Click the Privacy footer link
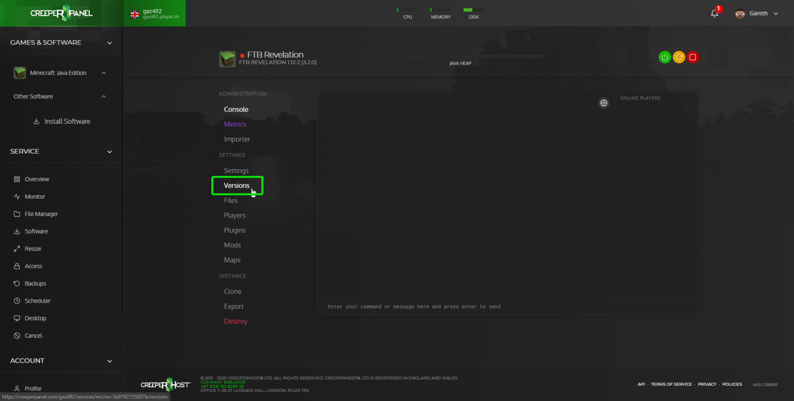 pos(707,384)
